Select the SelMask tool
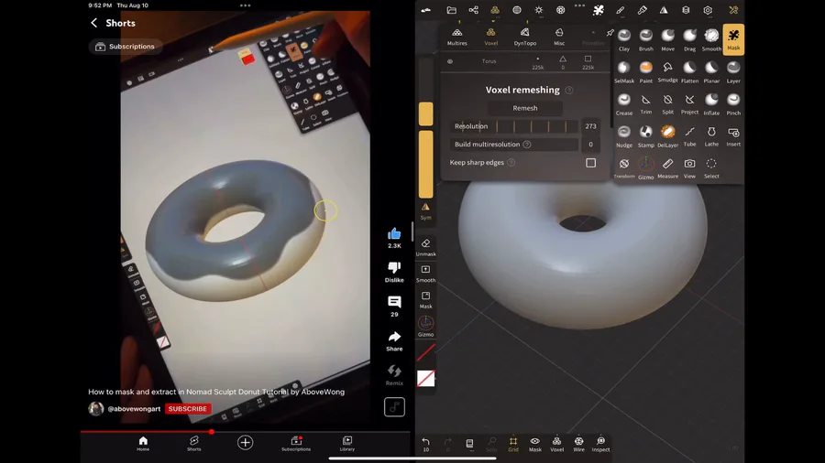The width and height of the screenshot is (825, 463). [624, 72]
